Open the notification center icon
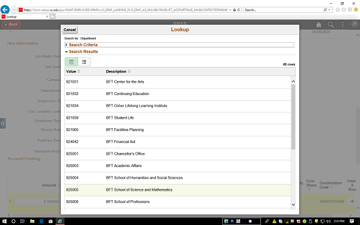Viewport: 360px width, 225px height. tap(352, 221)
